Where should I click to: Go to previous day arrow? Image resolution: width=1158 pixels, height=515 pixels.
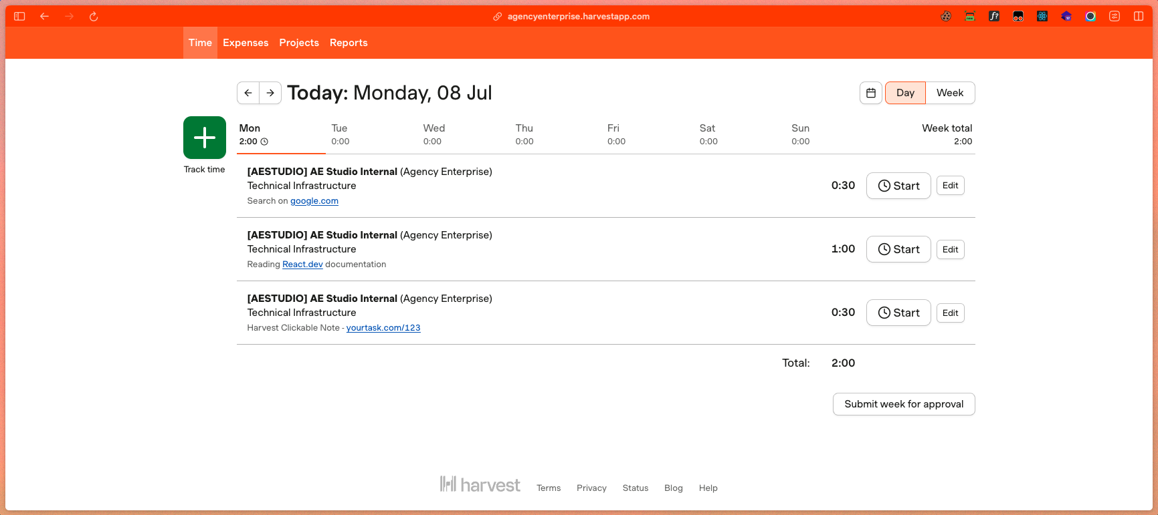click(248, 93)
